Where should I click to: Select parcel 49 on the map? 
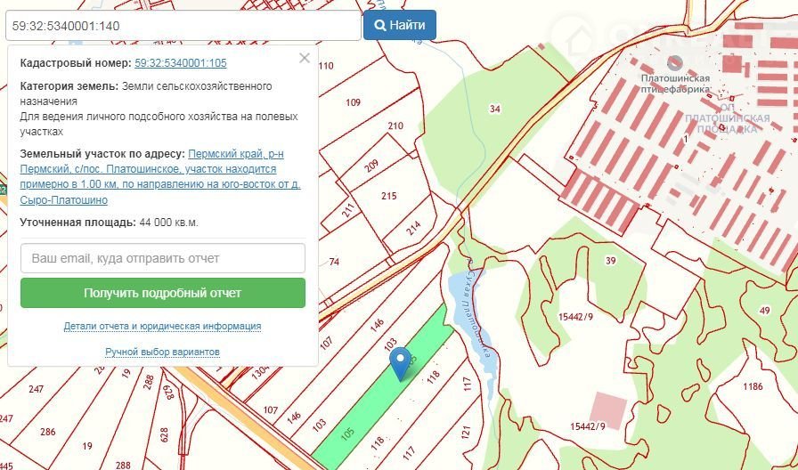point(764,310)
